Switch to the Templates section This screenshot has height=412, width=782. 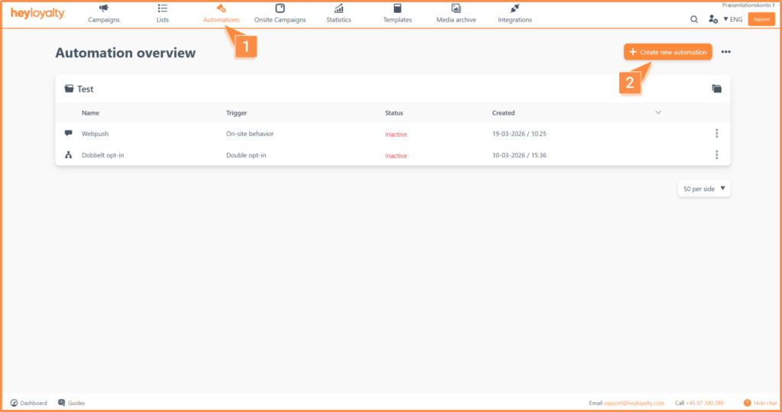pyautogui.click(x=397, y=13)
